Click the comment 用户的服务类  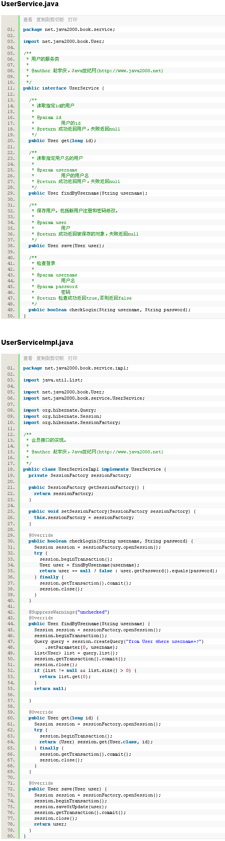(43, 59)
